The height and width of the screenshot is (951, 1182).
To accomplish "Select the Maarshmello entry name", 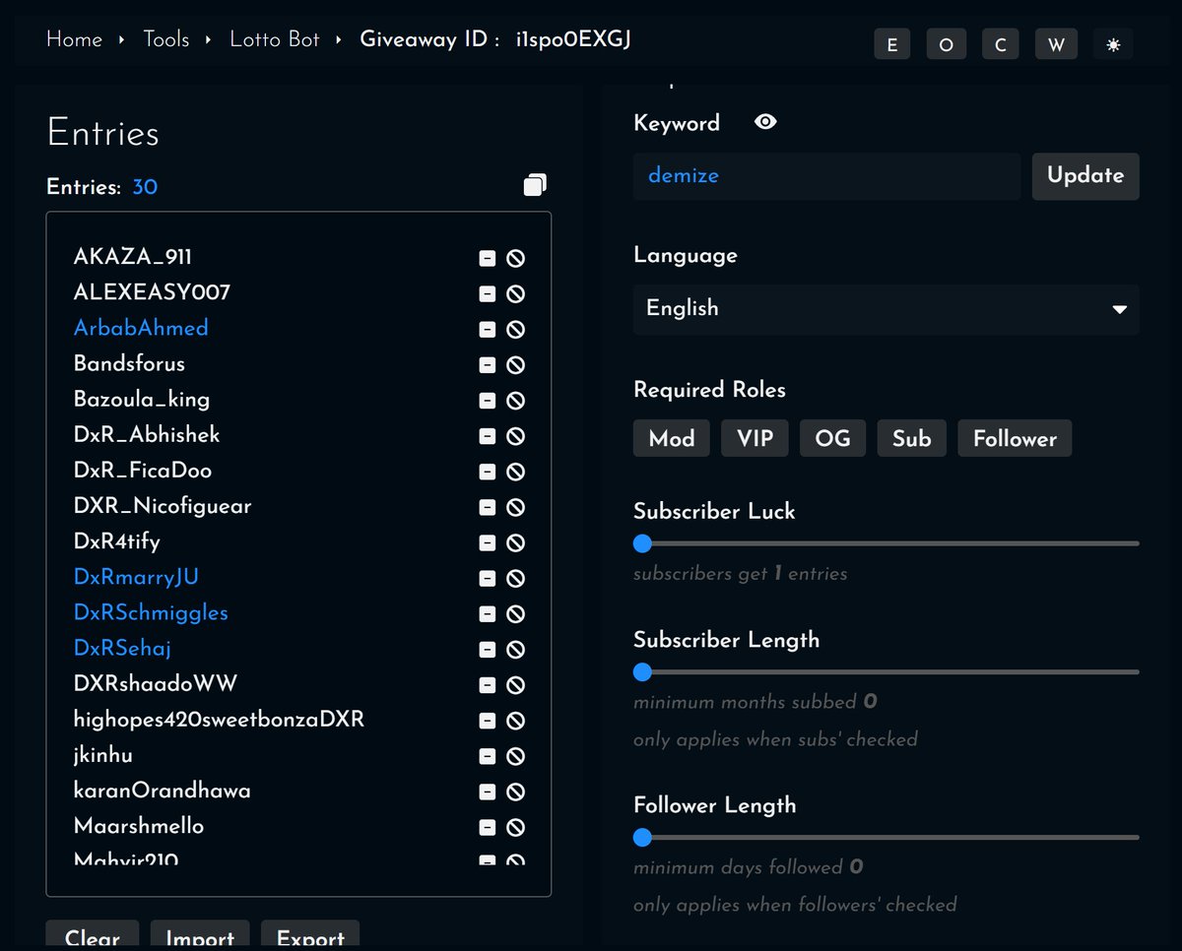I will 139,826.
